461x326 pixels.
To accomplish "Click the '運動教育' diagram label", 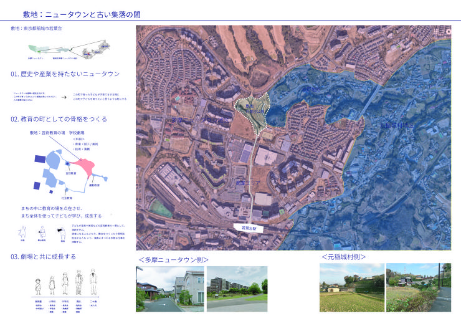I will [94, 185].
